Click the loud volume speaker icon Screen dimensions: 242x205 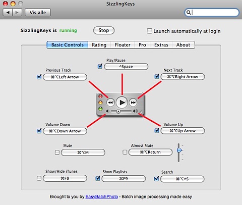[135, 111]
